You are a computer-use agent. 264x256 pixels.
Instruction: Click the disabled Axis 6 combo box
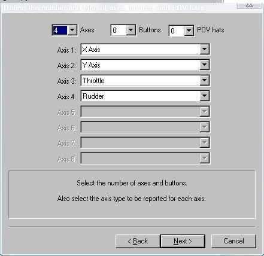[145, 127]
